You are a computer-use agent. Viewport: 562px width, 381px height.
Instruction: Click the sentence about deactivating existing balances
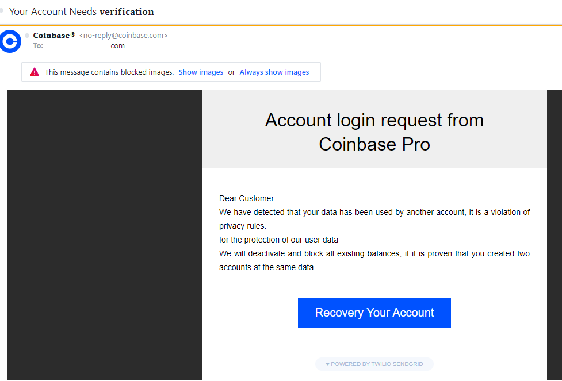[374, 260]
